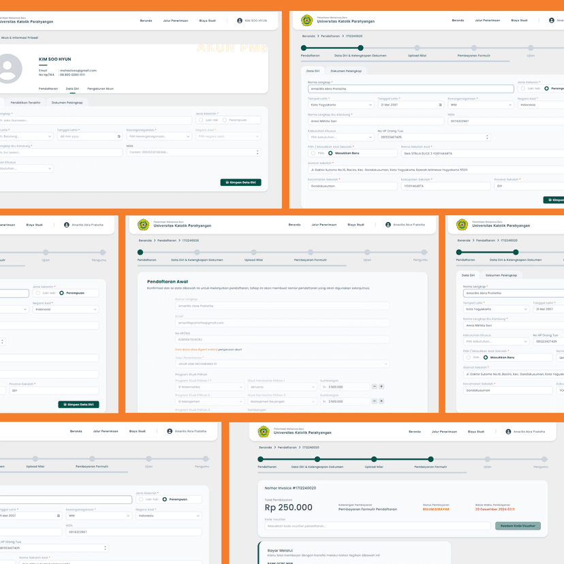
Task: Open the Dokumen Pelengkap tab on the top-right screen
Action: tap(346, 71)
